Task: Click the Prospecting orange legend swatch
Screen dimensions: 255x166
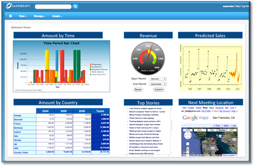Action: (91, 64)
